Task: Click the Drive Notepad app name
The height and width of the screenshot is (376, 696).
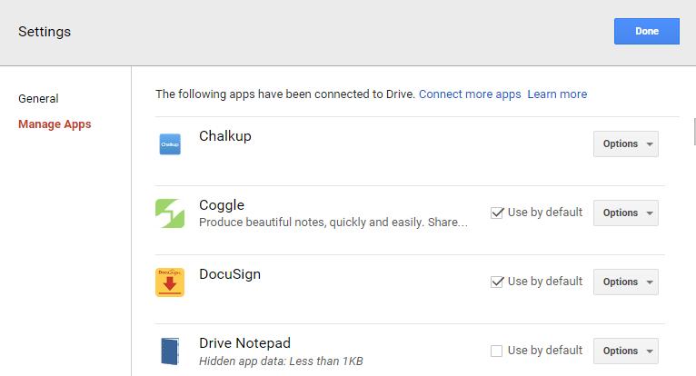Action: 245,343
